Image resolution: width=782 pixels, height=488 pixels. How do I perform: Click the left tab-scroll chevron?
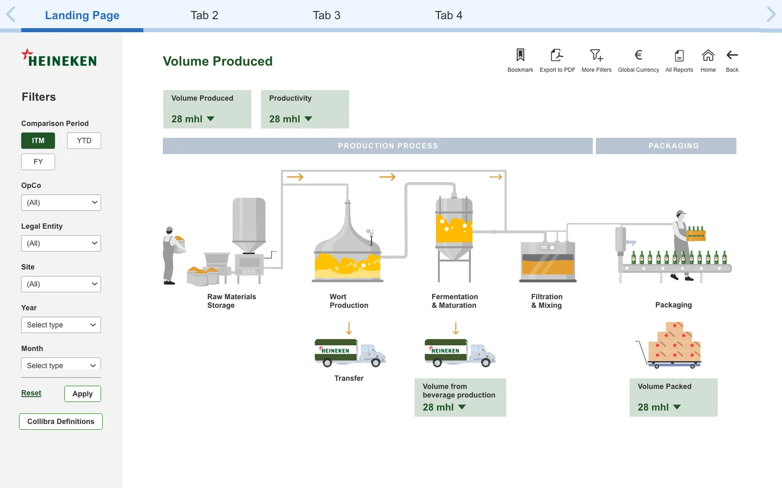(x=11, y=14)
